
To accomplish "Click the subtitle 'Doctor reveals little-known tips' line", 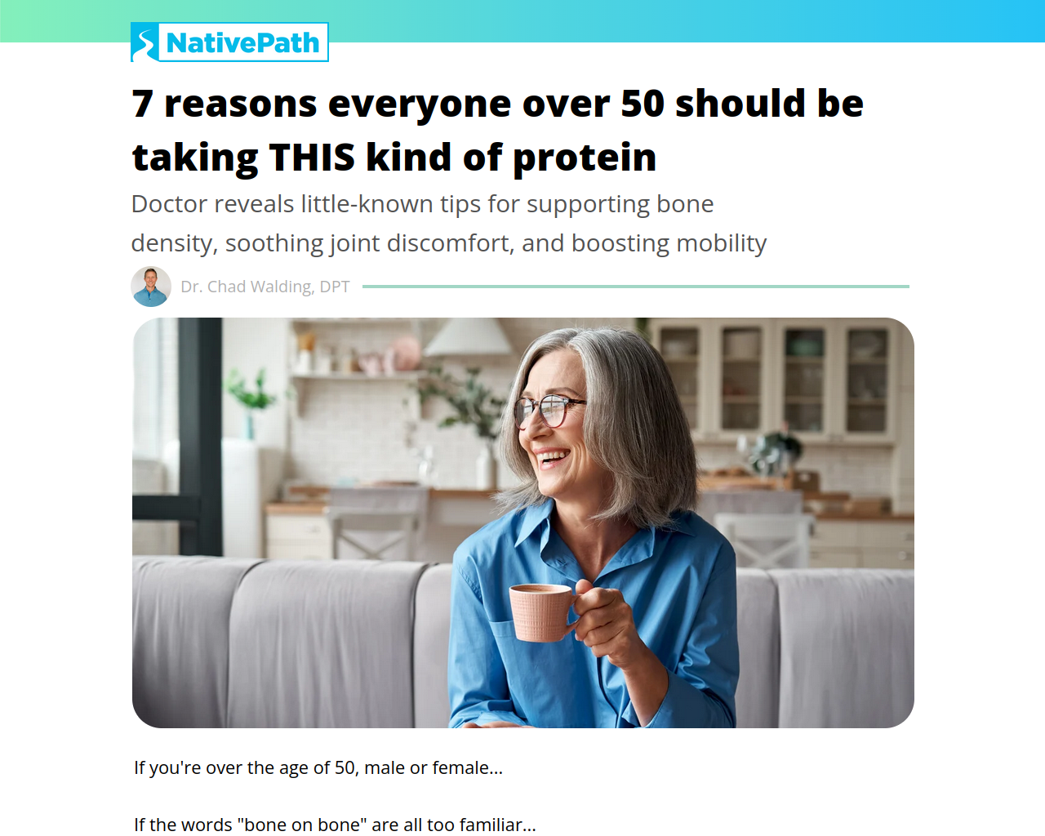I will 423,204.
